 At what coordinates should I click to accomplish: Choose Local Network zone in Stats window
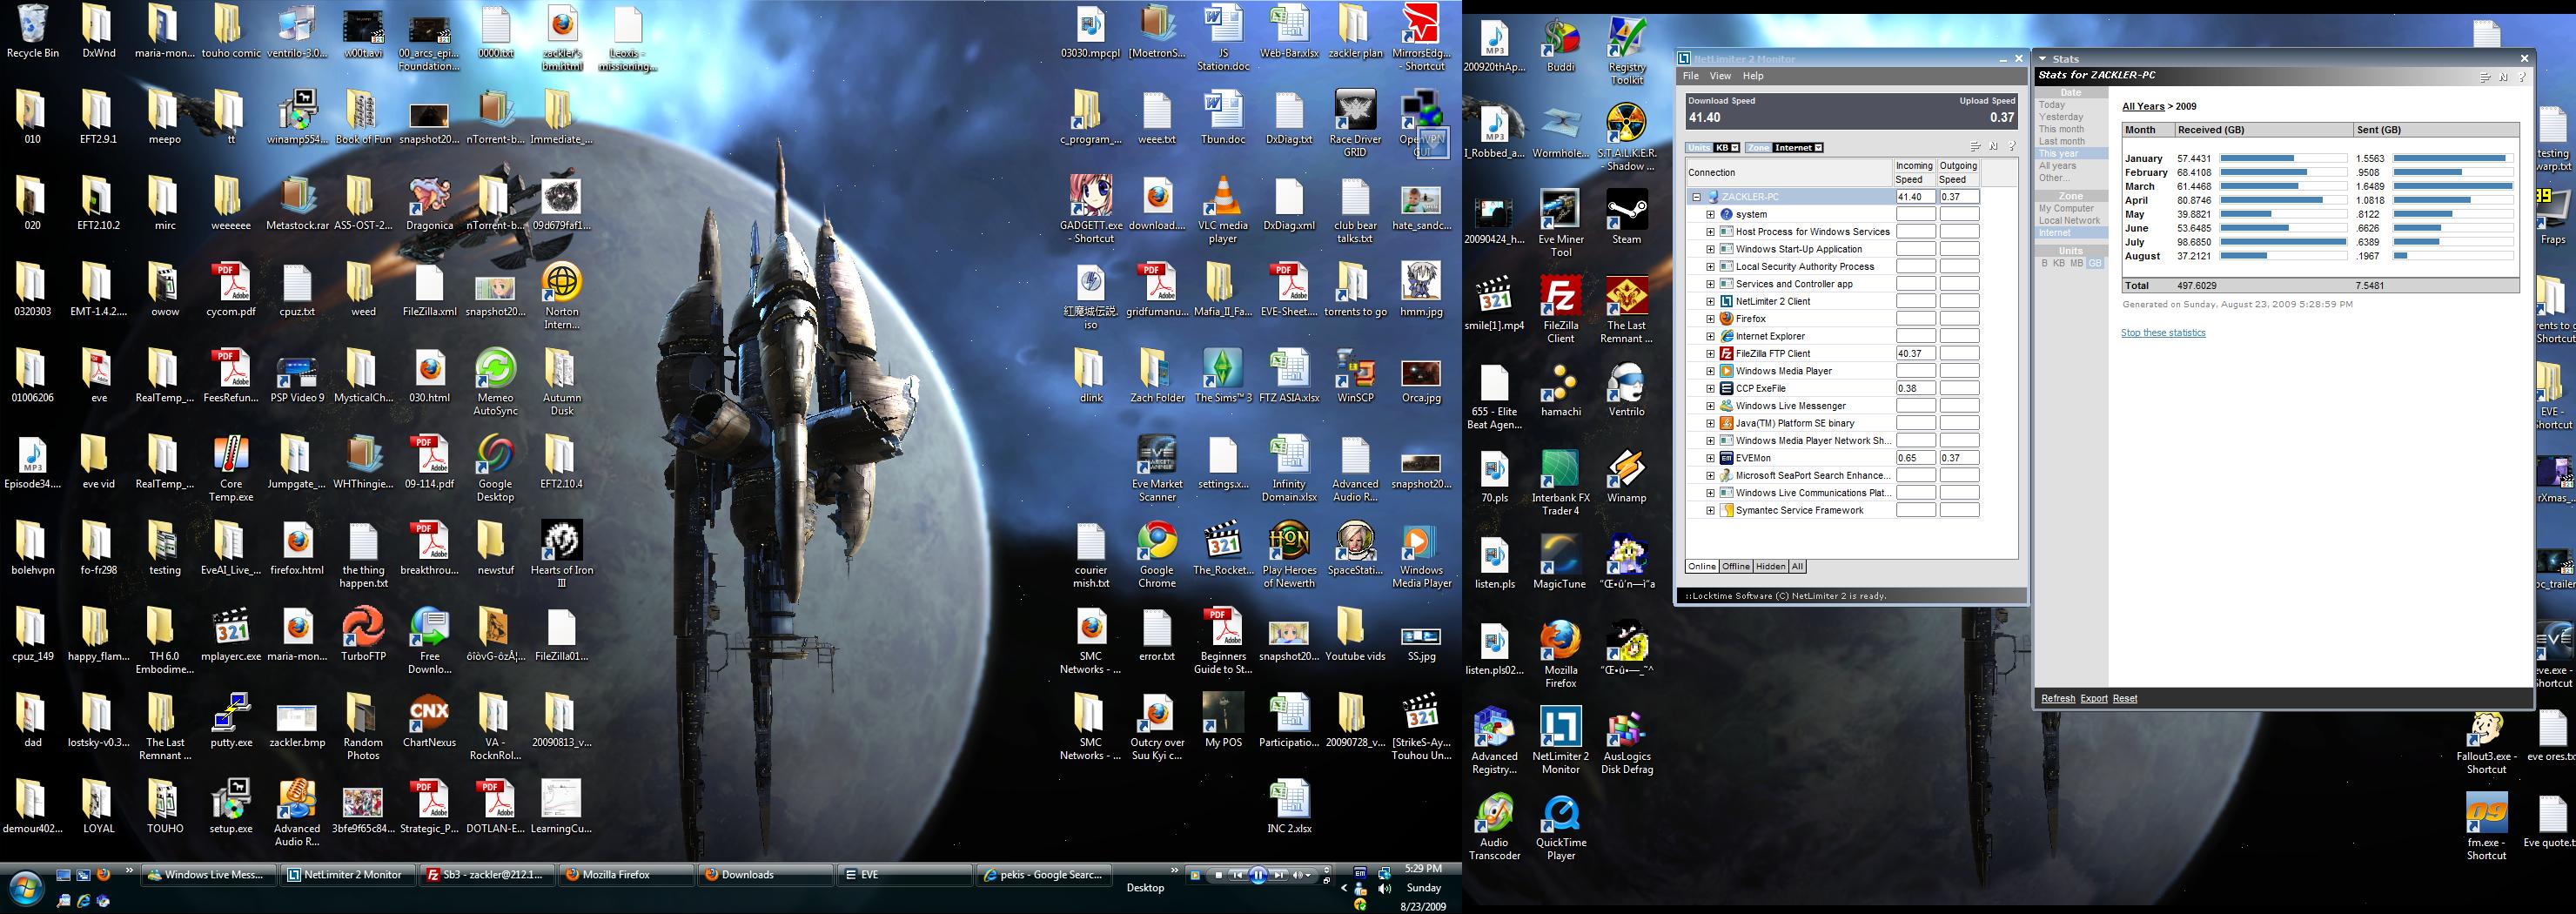pos(2069,220)
